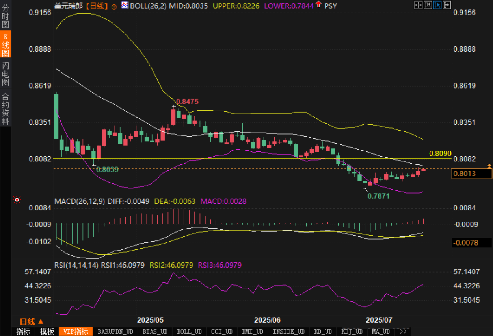493x336 pixels.
Task: Click the 0.7871 low price label
Action: tap(378, 196)
